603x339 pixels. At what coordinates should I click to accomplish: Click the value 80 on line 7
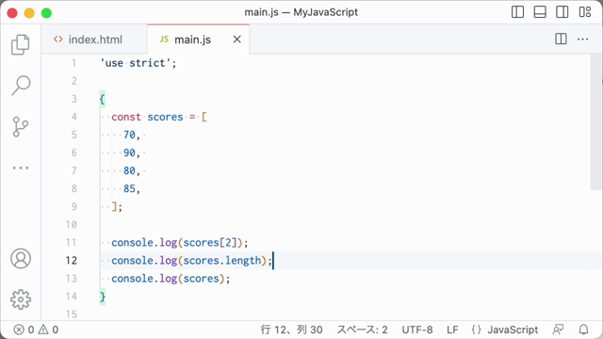[129, 170]
